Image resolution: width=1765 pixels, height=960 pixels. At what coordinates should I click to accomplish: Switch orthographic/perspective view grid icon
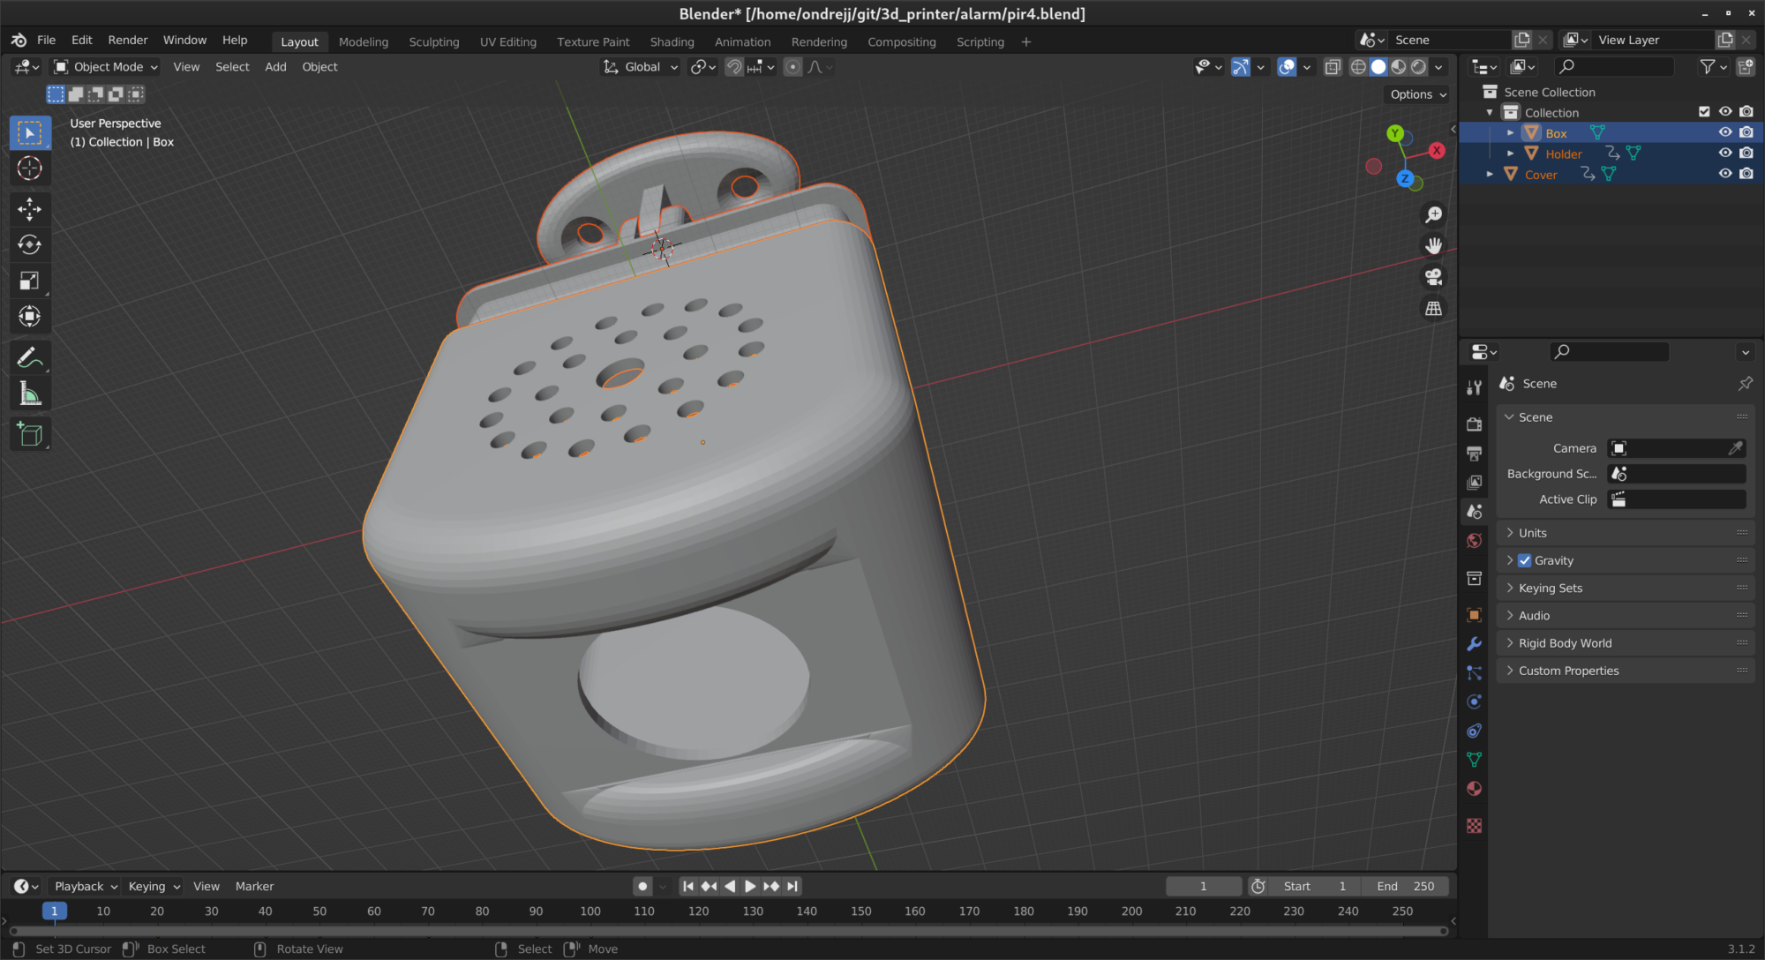tap(1434, 309)
